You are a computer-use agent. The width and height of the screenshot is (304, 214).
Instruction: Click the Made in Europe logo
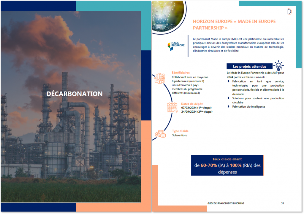pyautogui.click(x=176, y=46)
